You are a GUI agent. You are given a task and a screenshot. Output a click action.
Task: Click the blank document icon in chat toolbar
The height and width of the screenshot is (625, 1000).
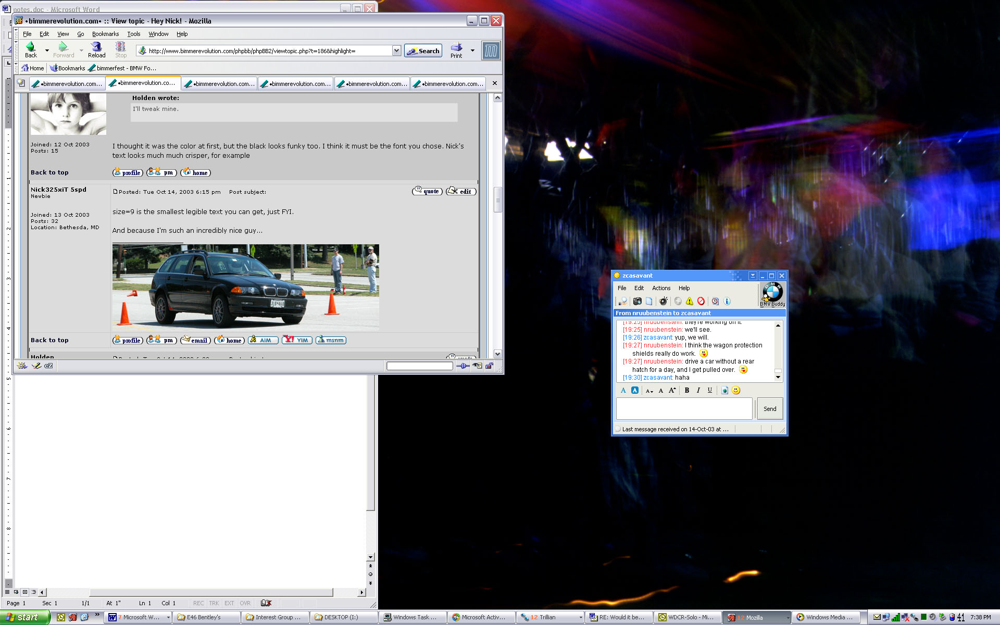coord(649,301)
